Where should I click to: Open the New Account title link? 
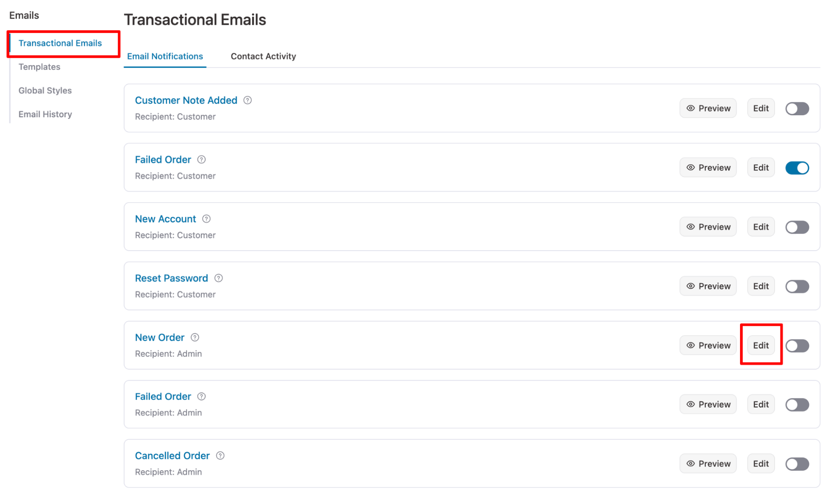pyautogui.click(x=165, y=219)
